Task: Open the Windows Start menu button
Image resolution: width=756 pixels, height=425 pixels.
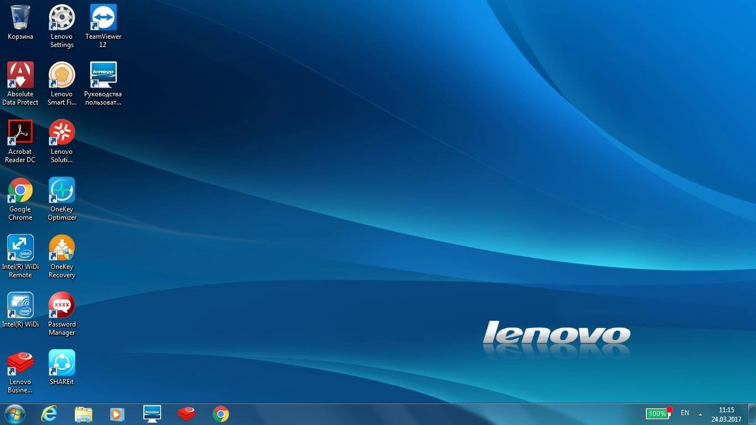Action: tap(14, 414)
